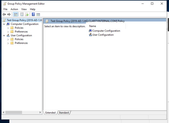Open the Help menu

click(32, 9)
